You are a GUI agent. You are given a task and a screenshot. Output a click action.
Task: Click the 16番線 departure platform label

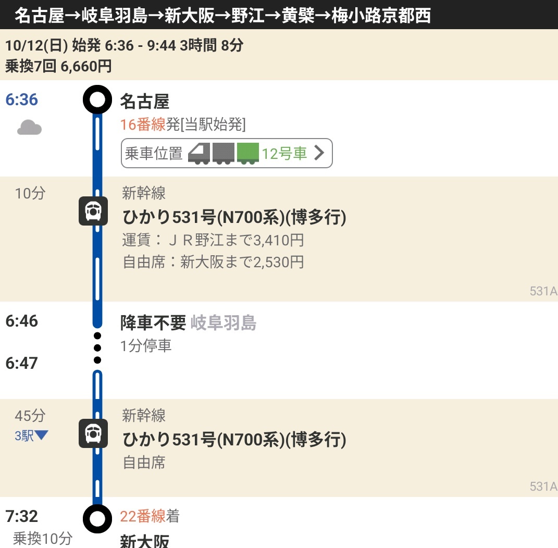pyautogui.click(x=142, y=124)
